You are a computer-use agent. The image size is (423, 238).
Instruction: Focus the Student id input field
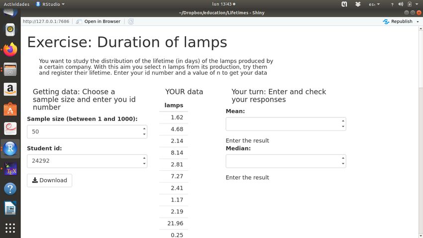(x=87, y=161)
